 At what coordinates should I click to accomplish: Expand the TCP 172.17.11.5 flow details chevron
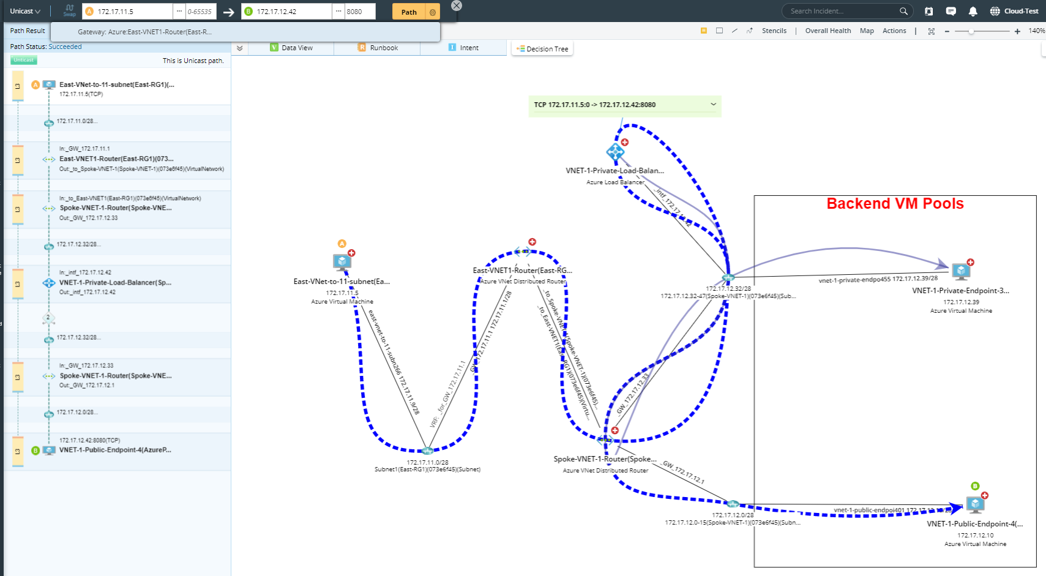click(713, 105)
